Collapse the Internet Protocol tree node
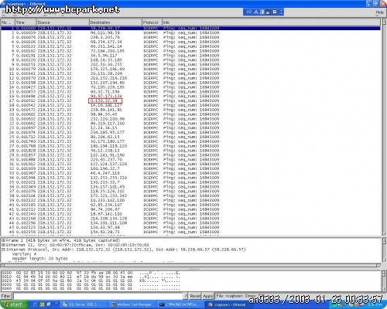This screenshot has height=309, width=387. [x=4, y=250]
